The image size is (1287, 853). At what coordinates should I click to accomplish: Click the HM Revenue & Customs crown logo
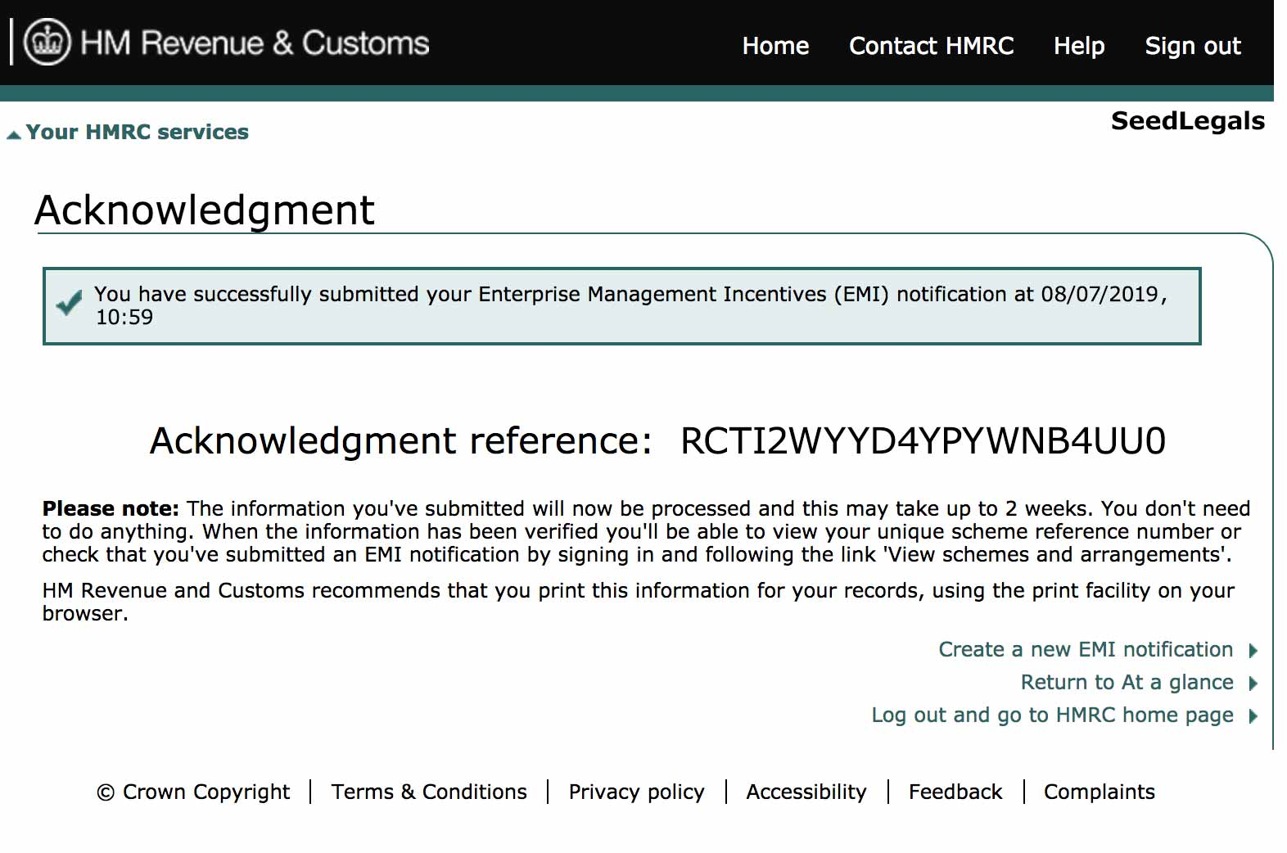(47, 42)
